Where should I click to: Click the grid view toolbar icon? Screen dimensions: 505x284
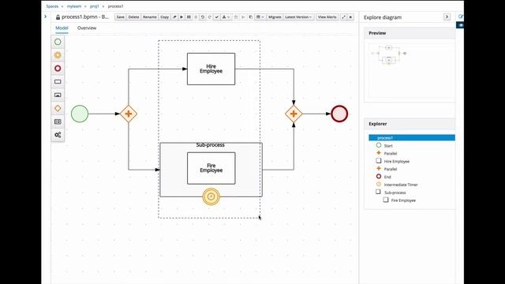pyautogui.click(x=189, y=17)
